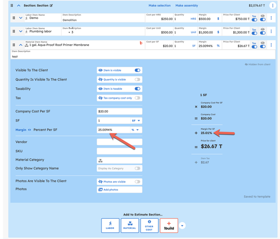Collapse the Aqua-Proof Roof Primer row
This screenshot has width=280, height=239.
pyautogui.click(x=21, y=45)
